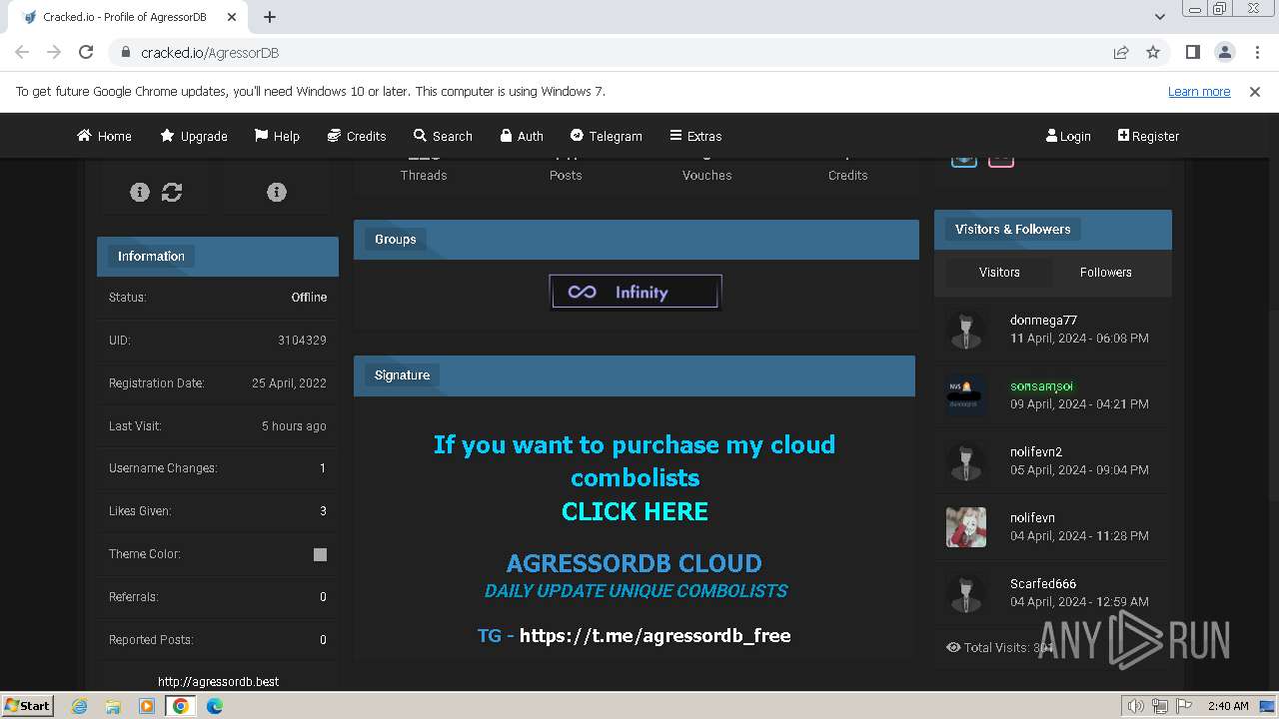Open the t.me/agressordb_free Telegram link

[654, 636]
